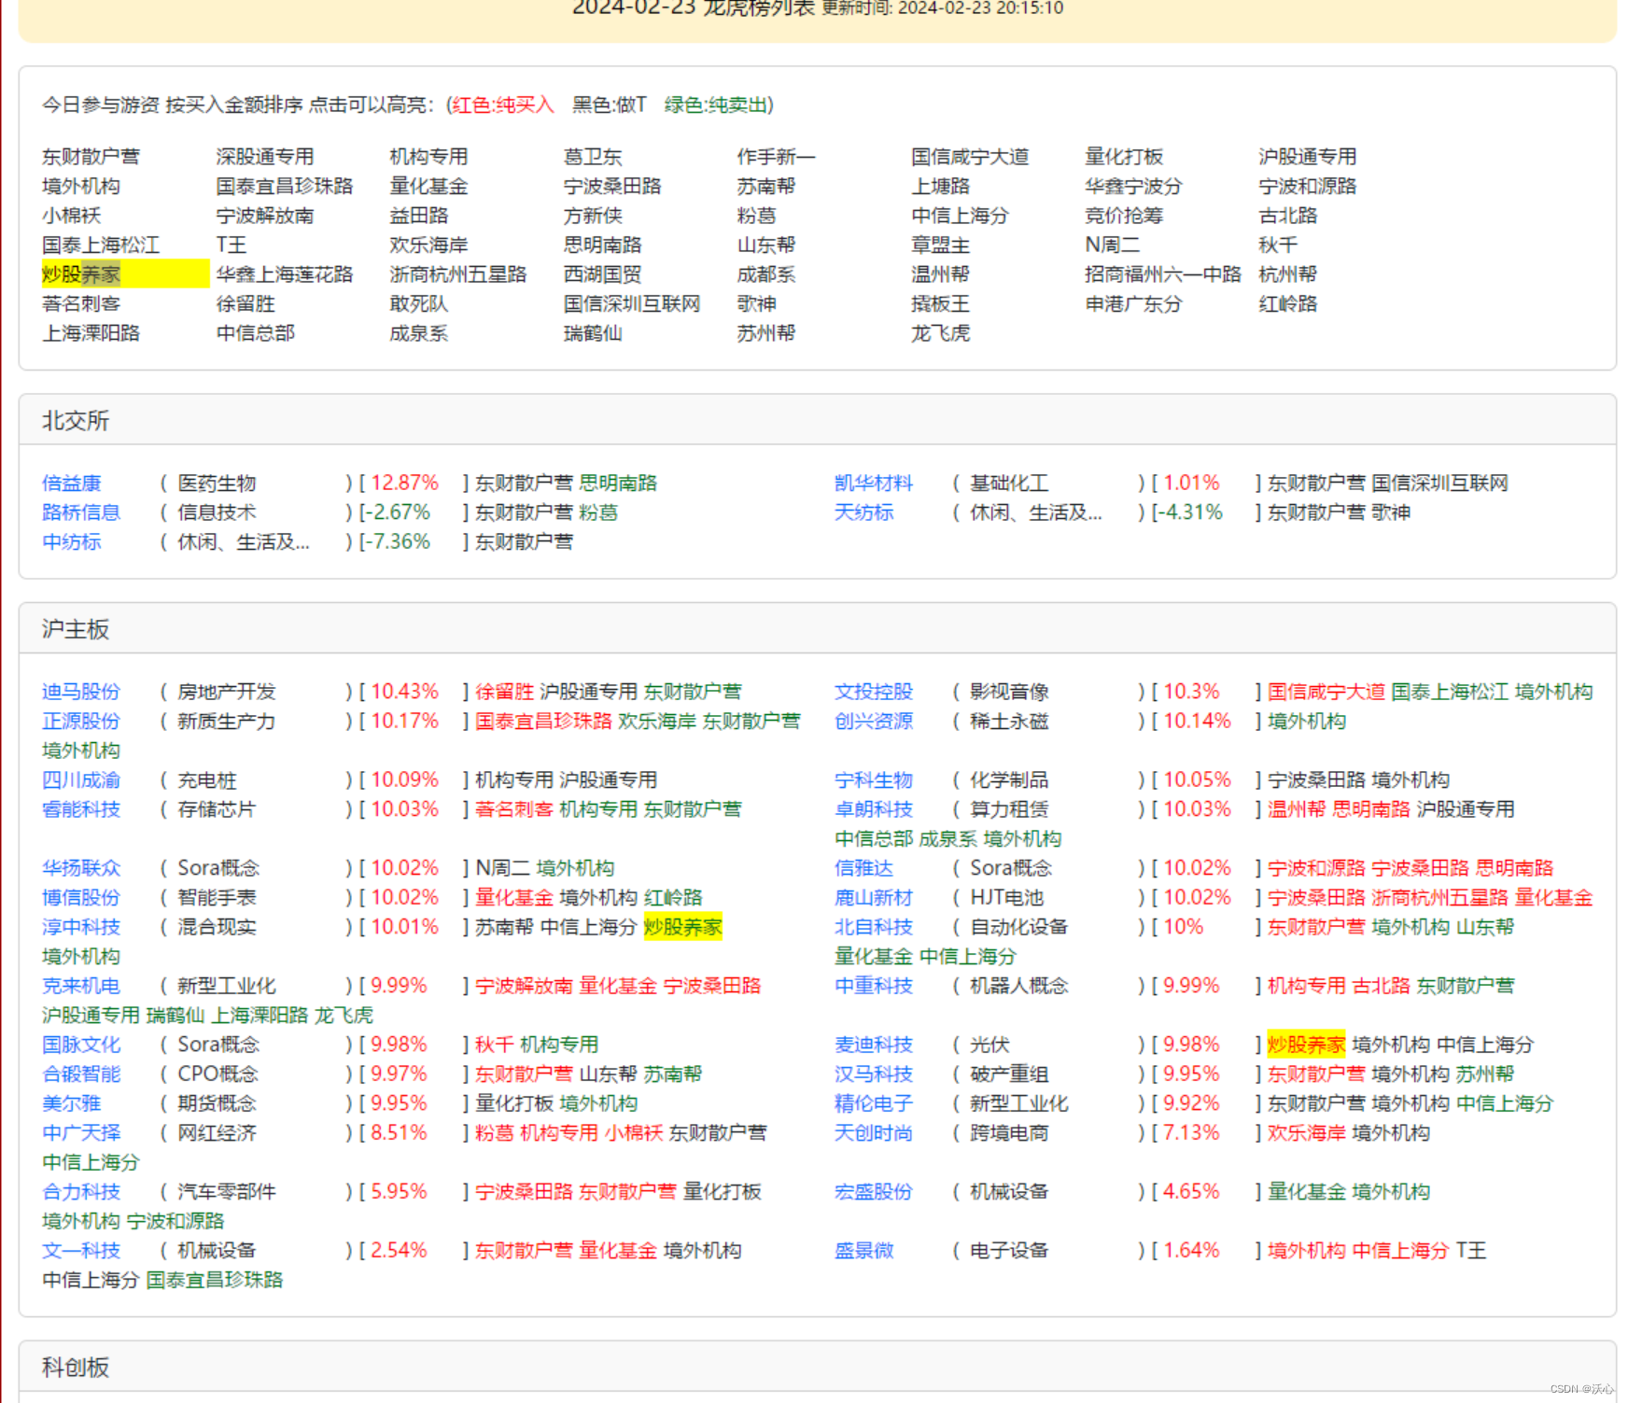Open stock 信雅达

pos(864,868)
